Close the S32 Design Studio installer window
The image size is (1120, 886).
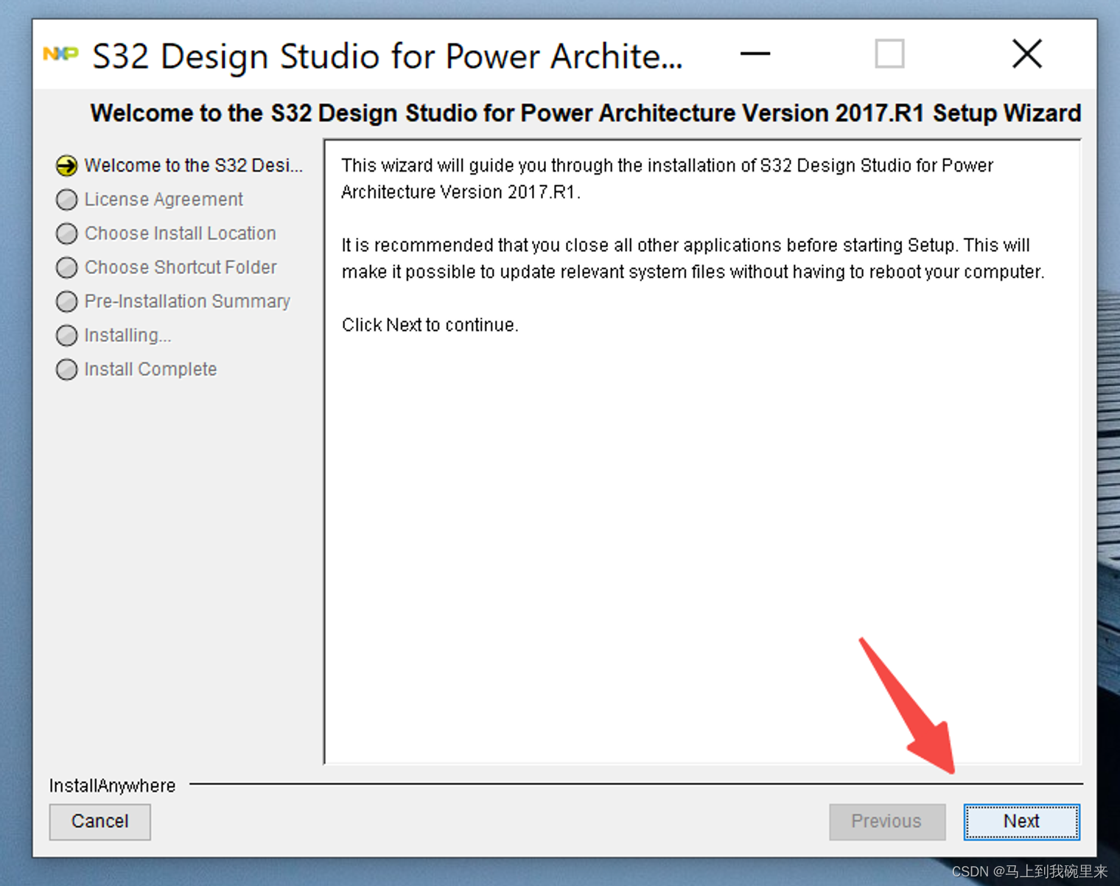[x=1026, y=54]
